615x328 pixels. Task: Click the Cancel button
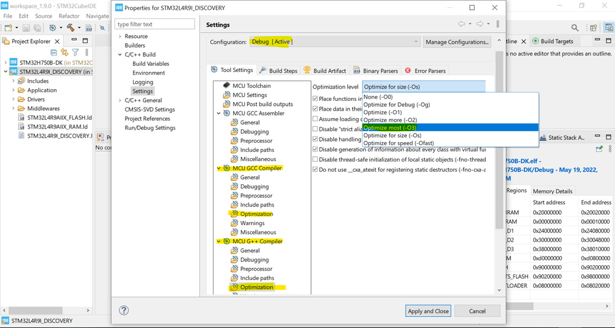[x=477, y=311]
